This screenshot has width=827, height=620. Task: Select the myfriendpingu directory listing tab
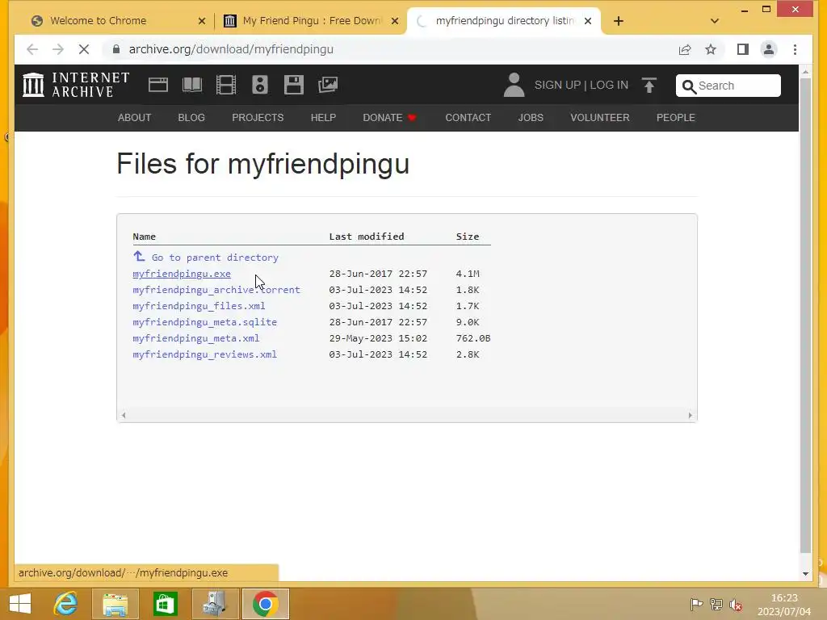click(x=504, y=21)
